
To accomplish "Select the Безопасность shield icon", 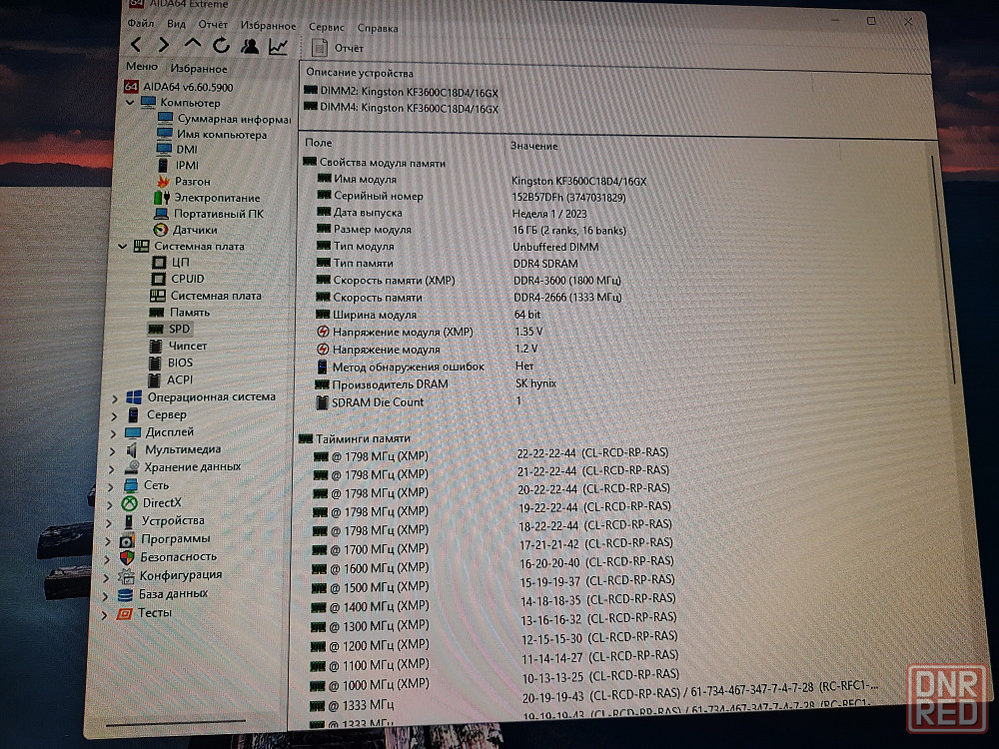I will click(x=127, y=557).
